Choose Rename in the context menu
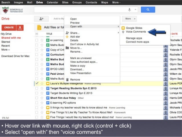Screen dimensions: 182x137 (x=76, y=51)
